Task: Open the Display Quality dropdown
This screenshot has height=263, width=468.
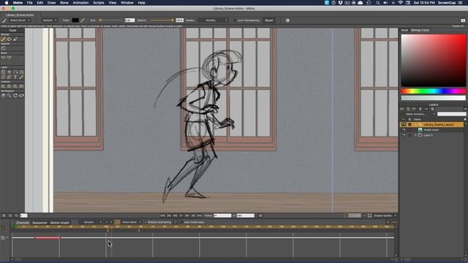Action: (385, 216)
